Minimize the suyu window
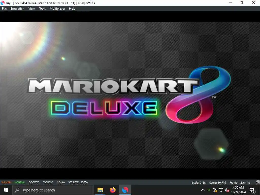 (231, 3)
